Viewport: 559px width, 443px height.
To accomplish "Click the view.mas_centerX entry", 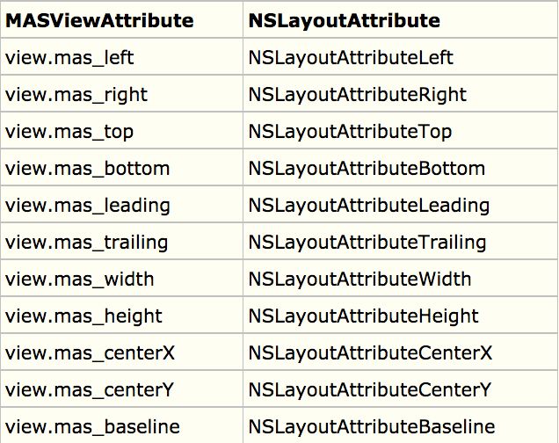I will coord(90,353).
